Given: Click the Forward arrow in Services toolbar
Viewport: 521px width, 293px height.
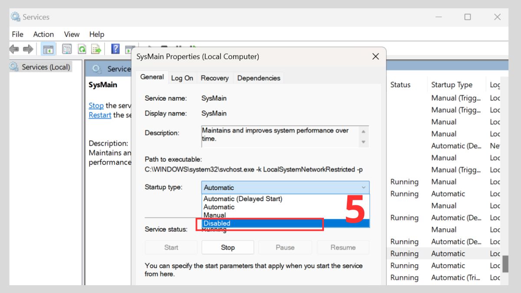Looking at the screenshot, I should pyautogui.click(x=28, y=49).
